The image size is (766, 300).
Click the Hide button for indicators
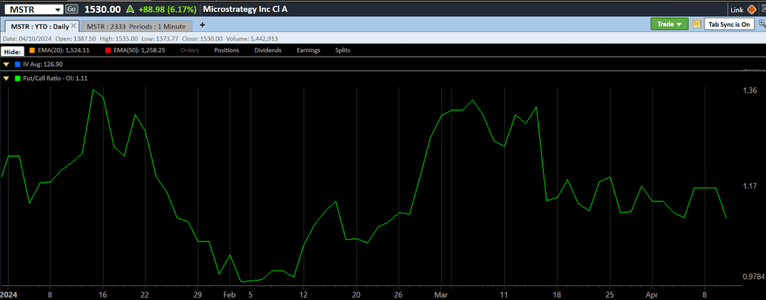tap(12, 51)
